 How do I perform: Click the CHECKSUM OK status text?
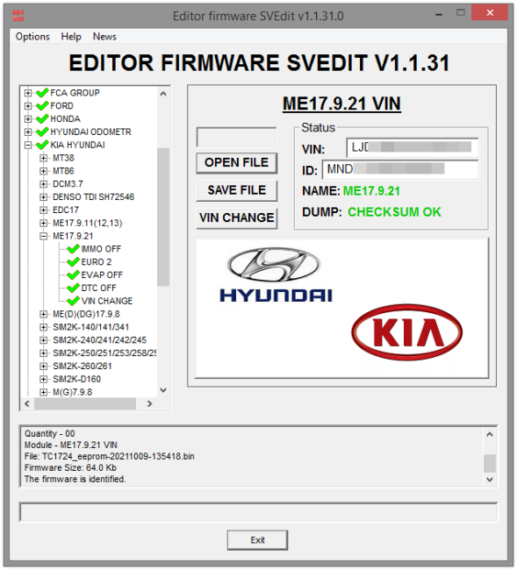tap(394, 212)
